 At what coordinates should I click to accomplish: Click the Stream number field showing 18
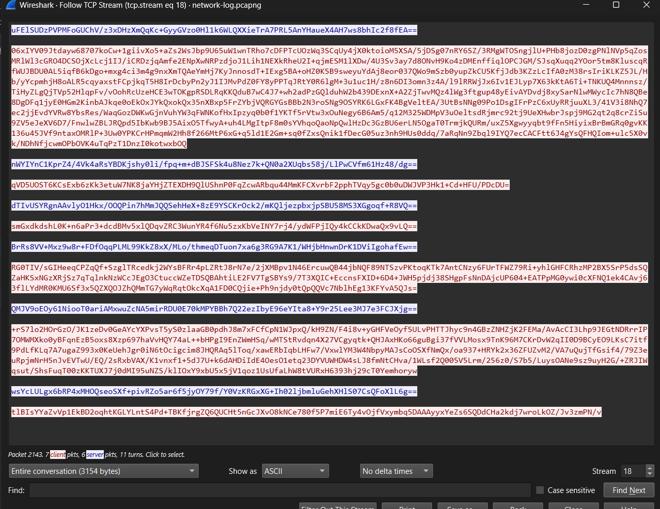[x=632, y=471]
